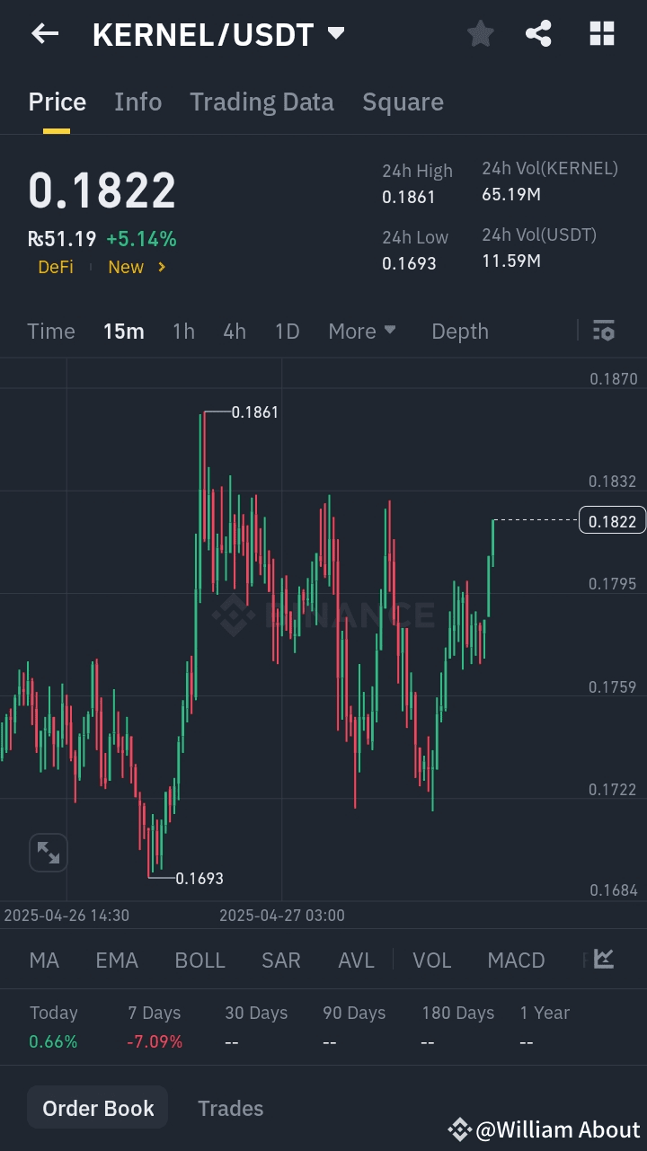
Task: Tap the New category tag
Action: pyautogui.click(x=126, y=267)
